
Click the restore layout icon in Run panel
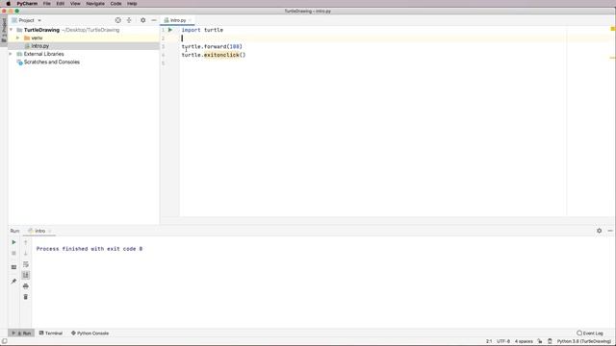[x=13, y=267]
